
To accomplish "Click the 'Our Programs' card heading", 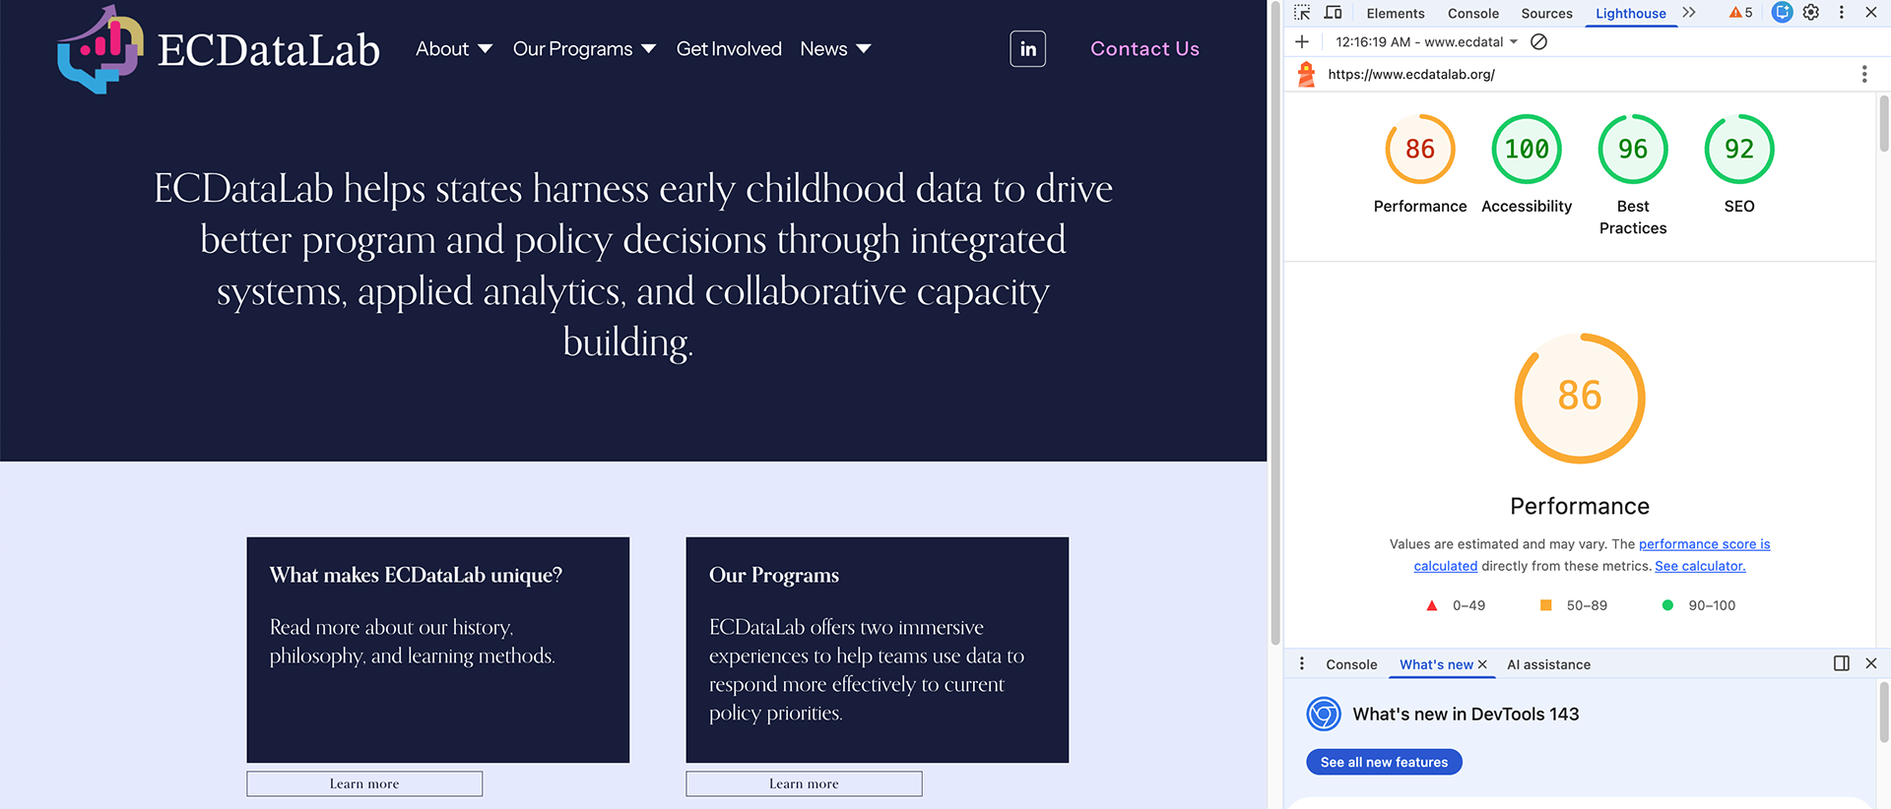I will (774, 575).
